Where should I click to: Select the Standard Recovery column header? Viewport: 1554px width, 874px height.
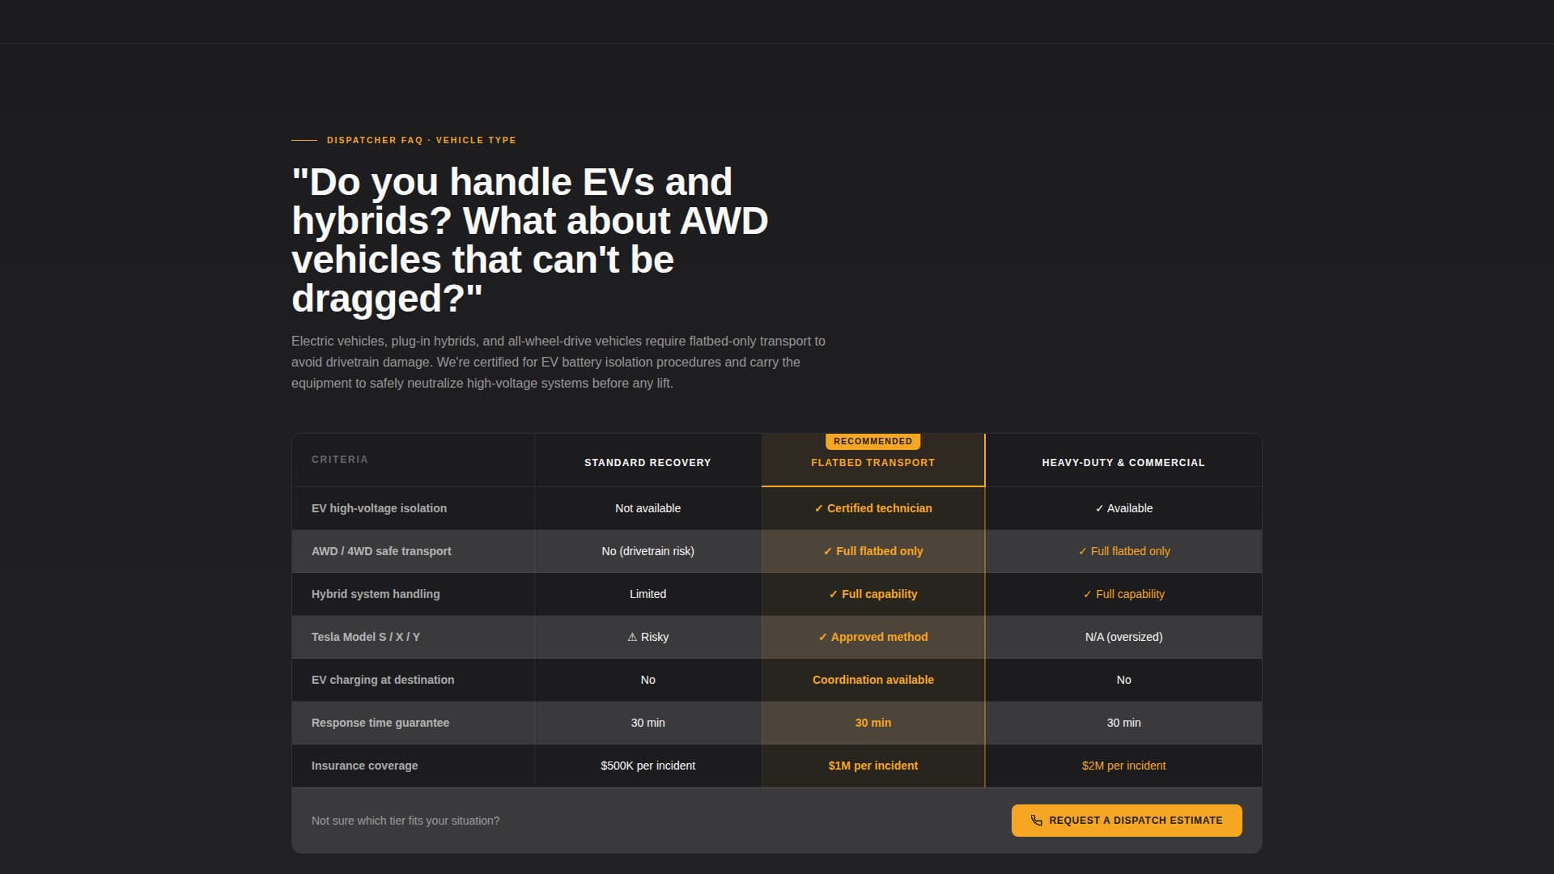pos(647,463)
